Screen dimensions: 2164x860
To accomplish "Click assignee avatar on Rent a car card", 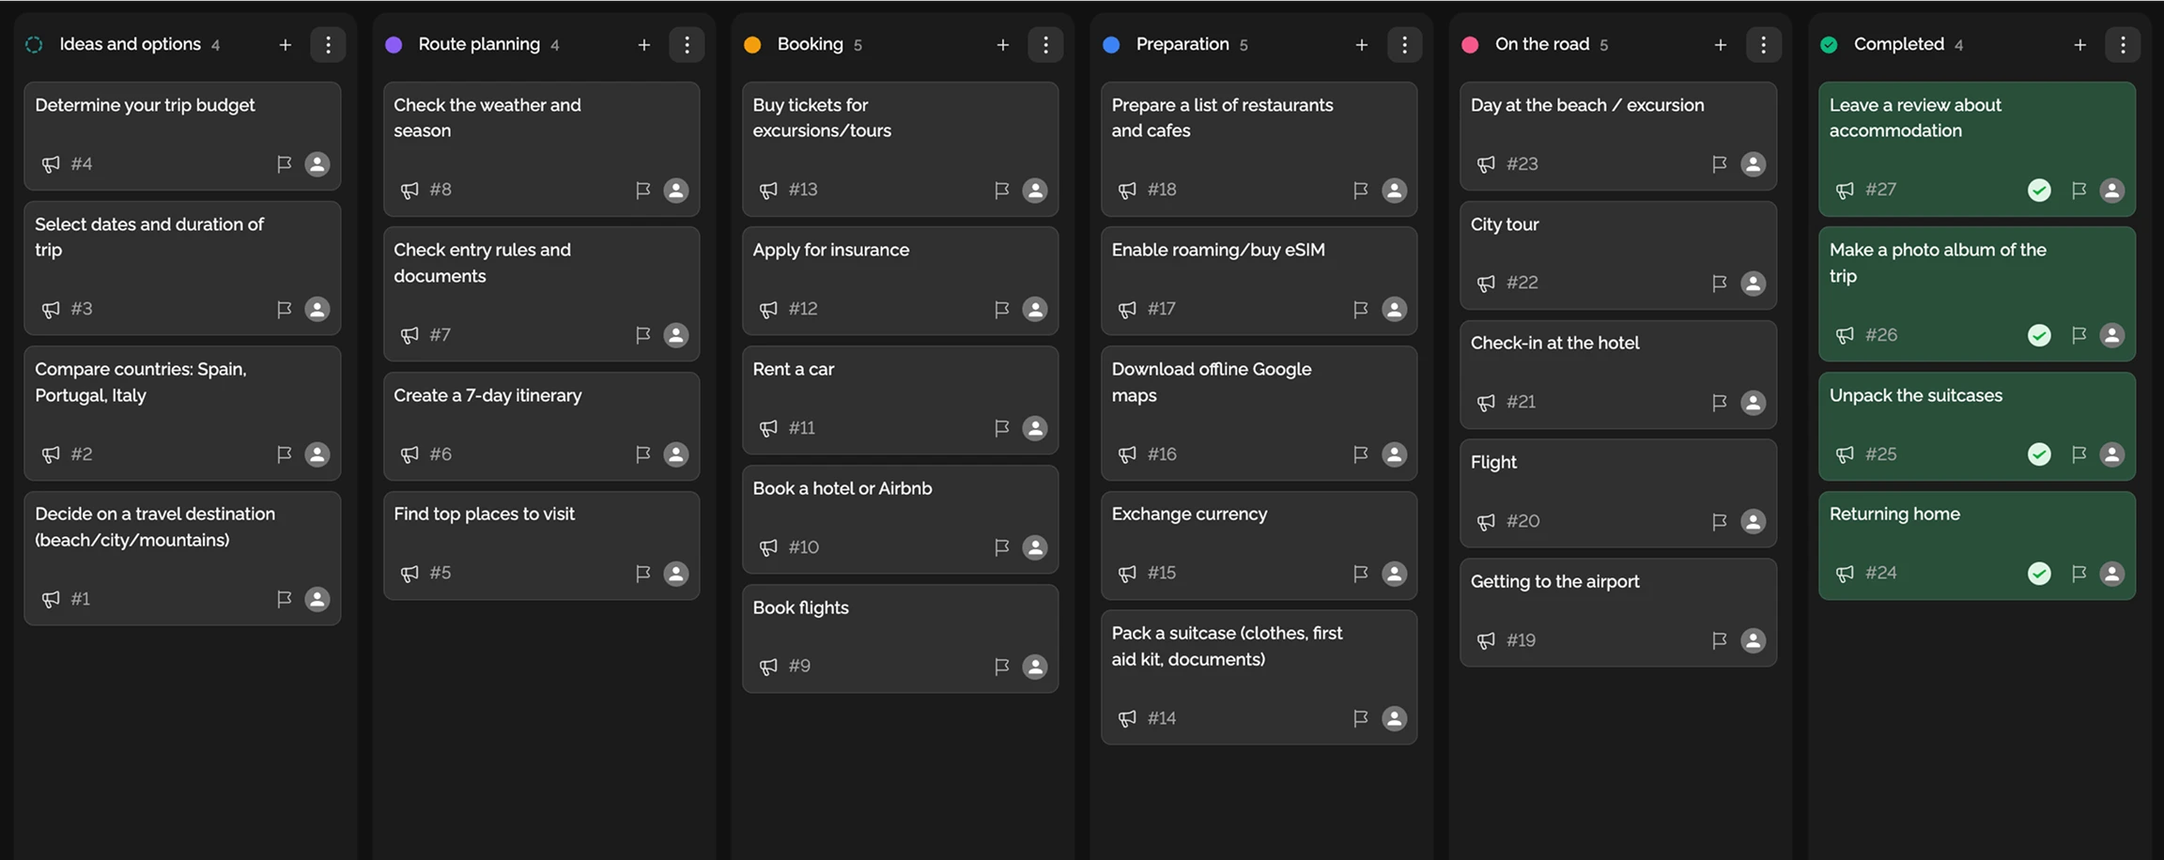I will point(1034,428).
